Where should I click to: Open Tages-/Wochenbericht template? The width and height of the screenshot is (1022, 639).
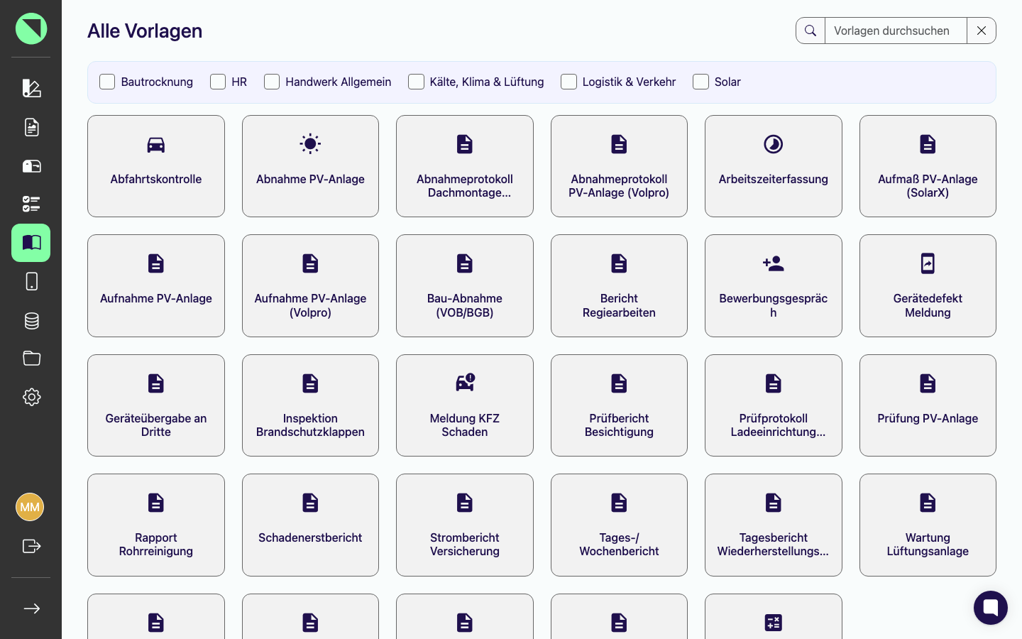tap(619, 525)
